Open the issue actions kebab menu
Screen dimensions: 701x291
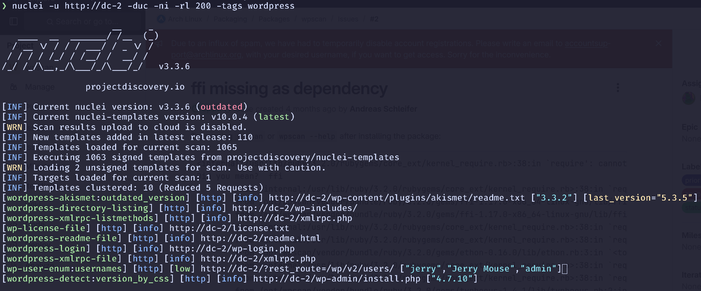[618, 88]
